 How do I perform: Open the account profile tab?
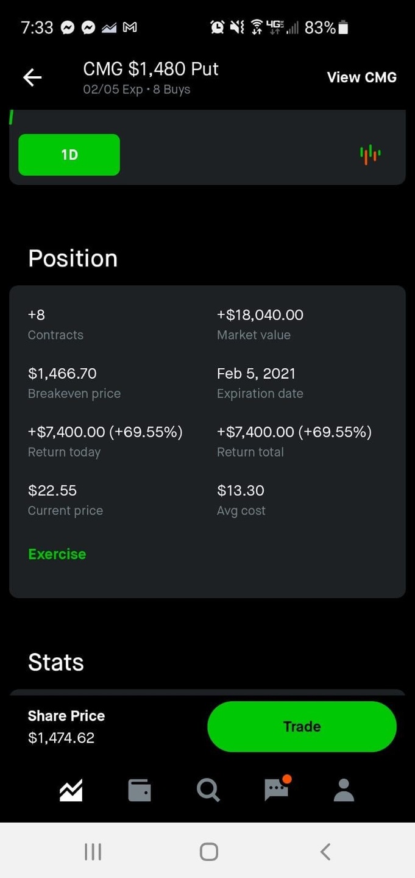point(344,790)
